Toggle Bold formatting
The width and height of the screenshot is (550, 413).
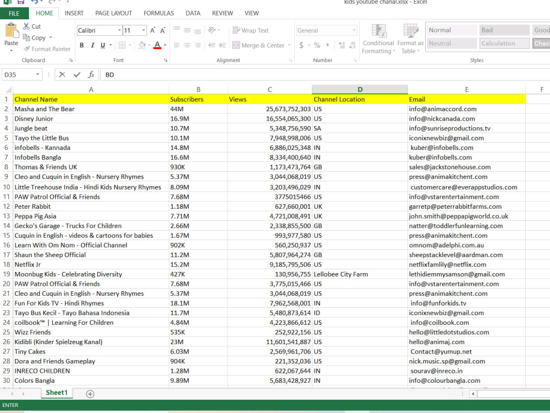pos(82,45)
